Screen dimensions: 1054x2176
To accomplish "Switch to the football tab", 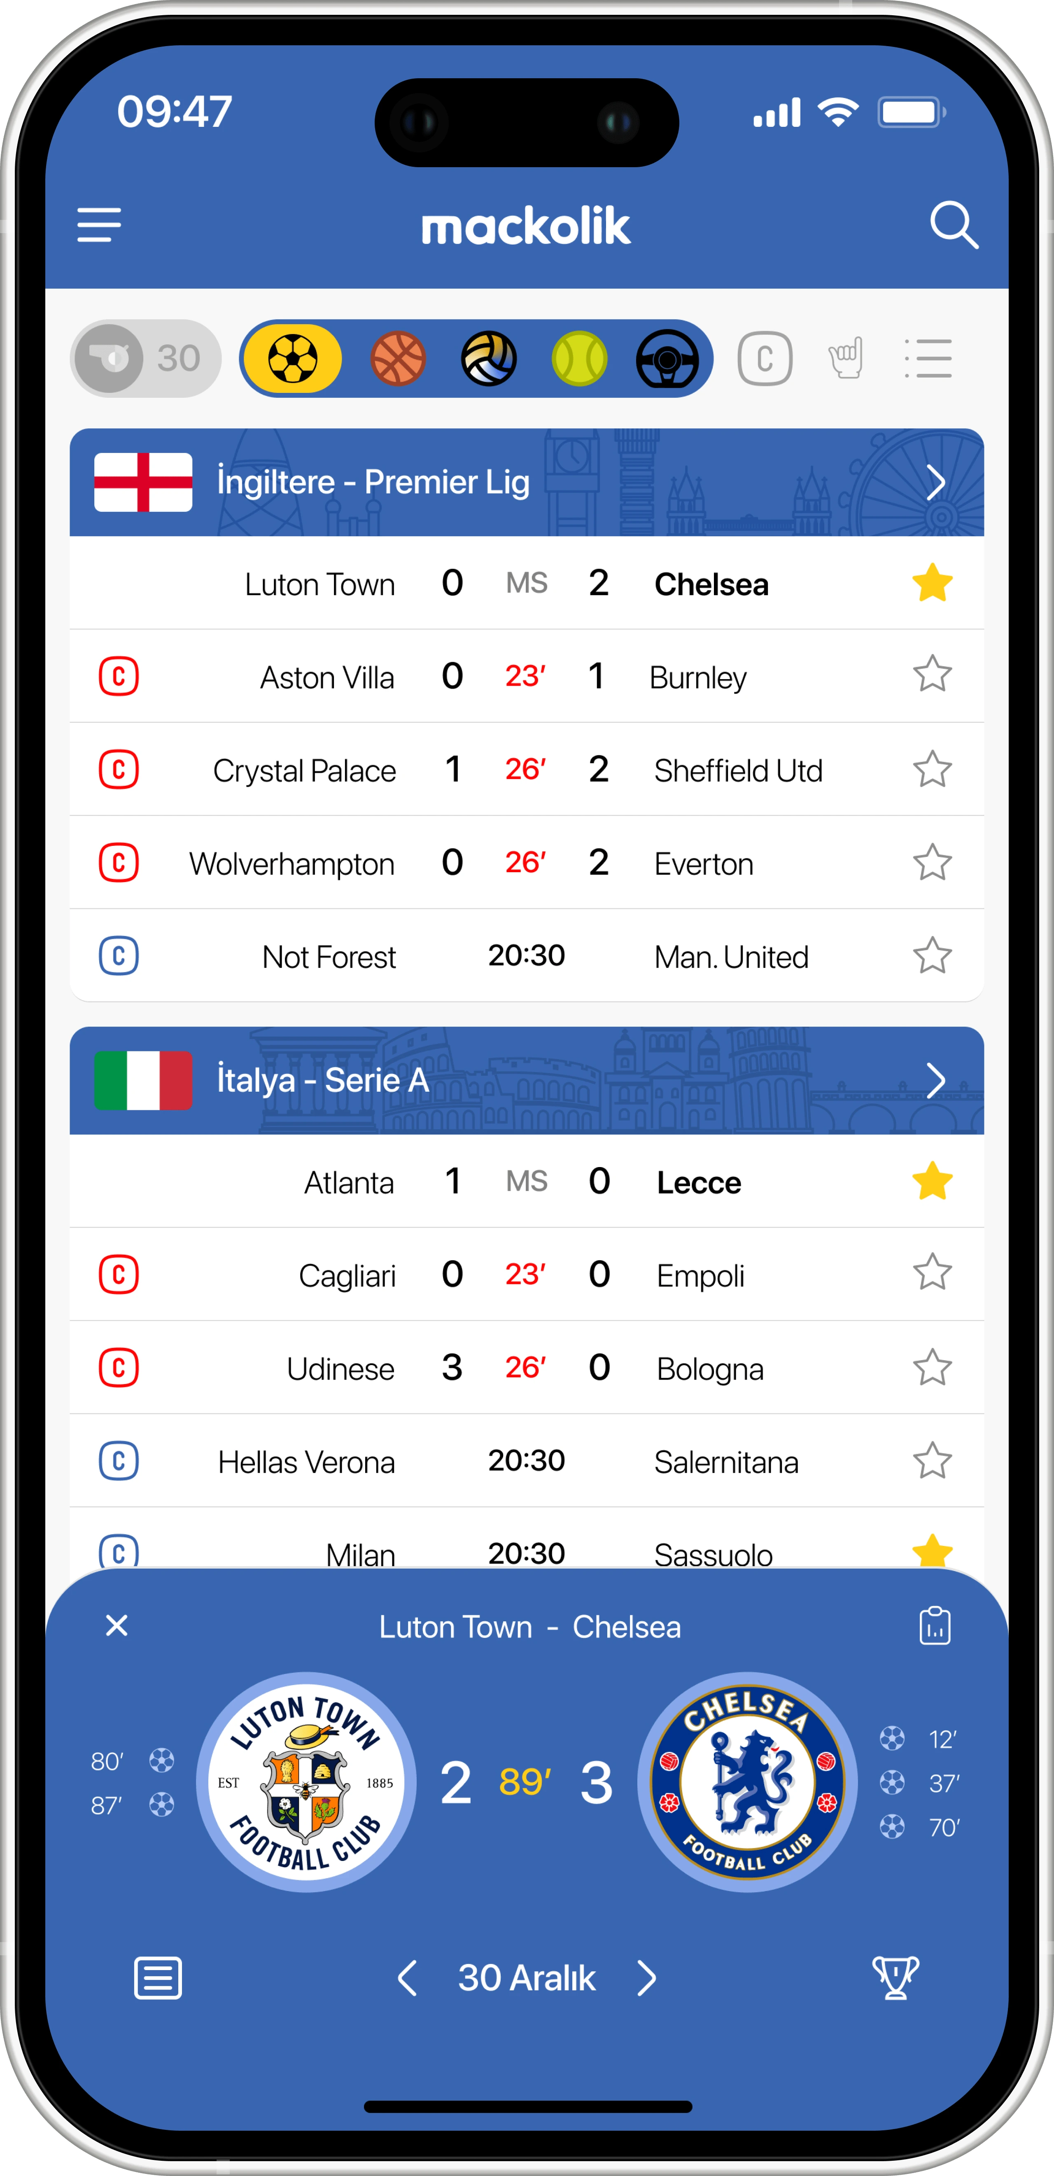I will tap(293, 359).
